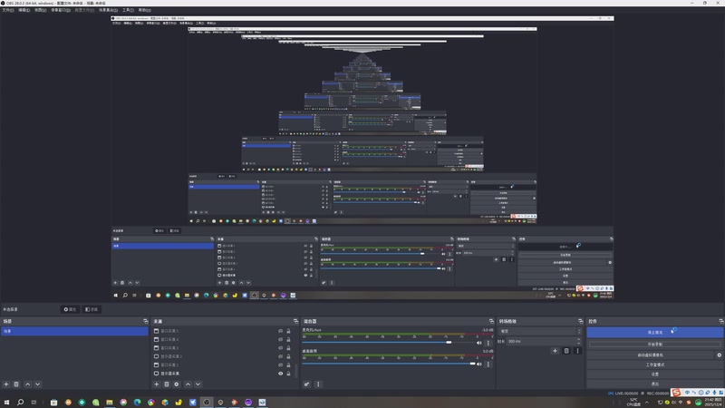Open virtual camera settings gear icon
The width and height of the screenshot is (725, 408).
719,355
